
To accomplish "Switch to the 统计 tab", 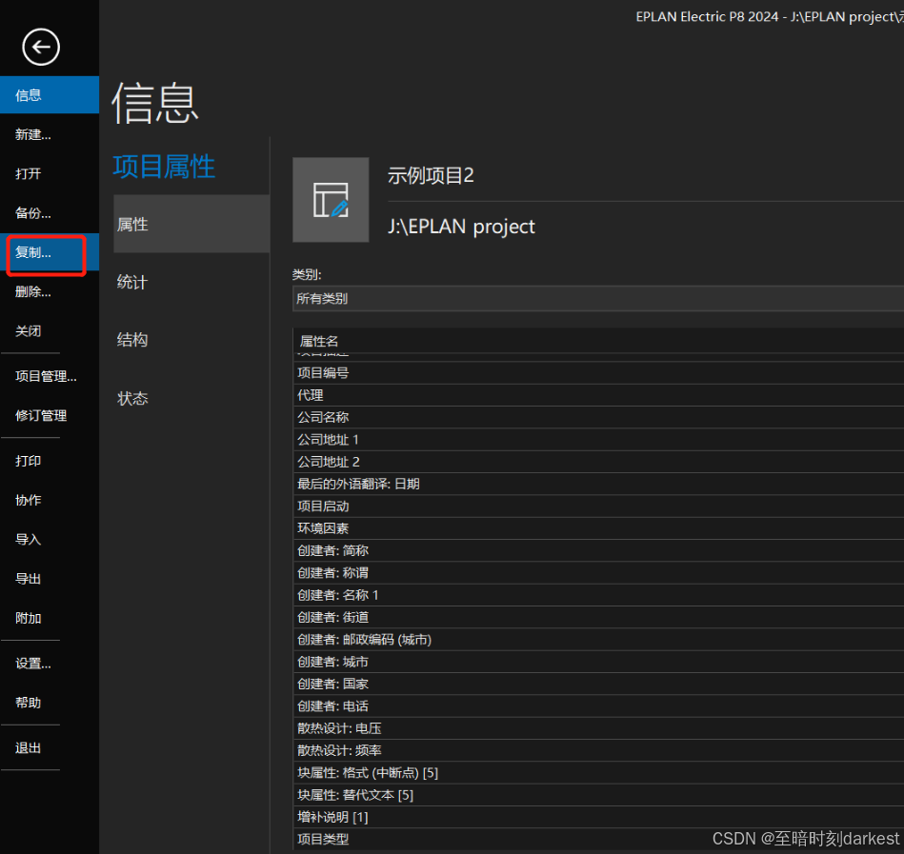I will pyautogui.click(x=191, y=282).
